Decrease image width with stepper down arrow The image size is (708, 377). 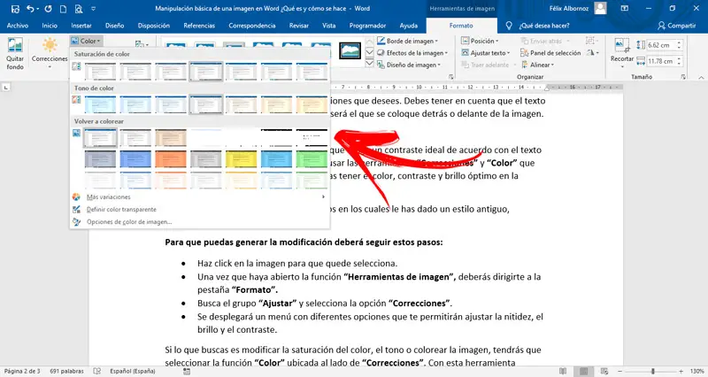[x=679, y=64]
